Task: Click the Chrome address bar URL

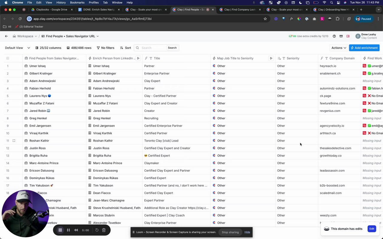Action: tap(92, 19)
